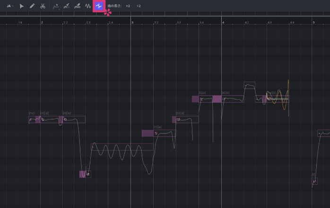Screen dimensions: 330x208
Task: Select the pitch curve edit tool
Action: tap(56, 6)
